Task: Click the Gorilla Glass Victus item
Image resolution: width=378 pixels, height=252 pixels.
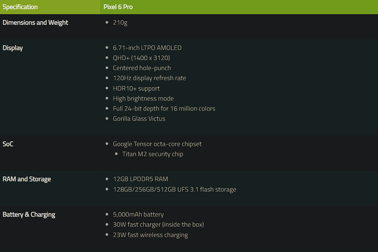Action: coord(139,119)
